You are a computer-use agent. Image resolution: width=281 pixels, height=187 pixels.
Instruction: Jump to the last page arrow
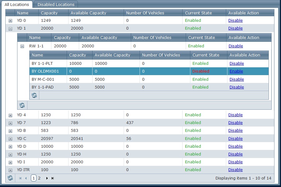(x=53, y=178)
